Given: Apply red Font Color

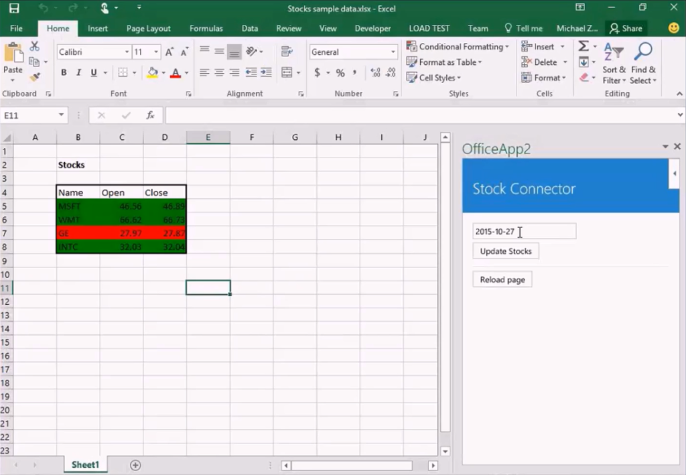Looking at the screenshot, I should click(176, 72).
